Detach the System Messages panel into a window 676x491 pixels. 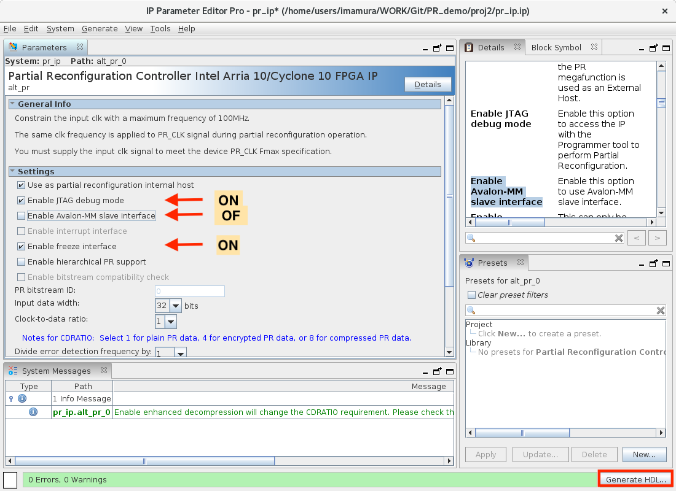click(437, 371)
